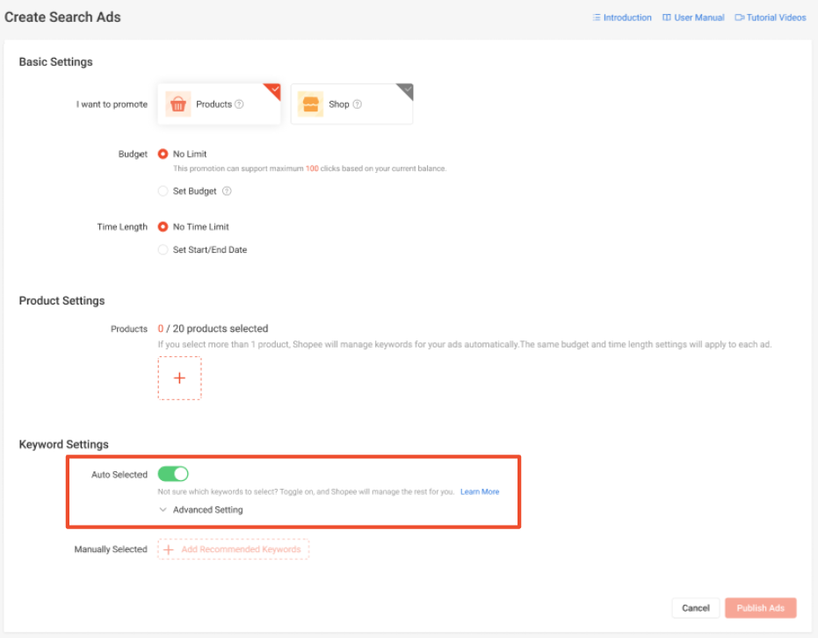The height and width of the screenshot is (638, 818).
Task: Click the plus box to add products
Action: (179, 378)
